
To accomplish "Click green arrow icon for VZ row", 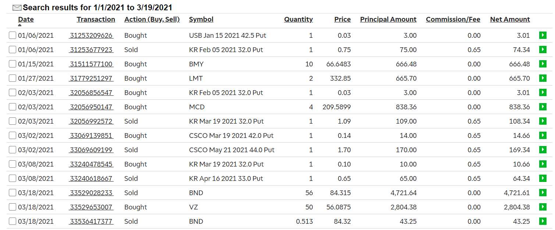I will pyautogui.click(x=542, y=207).
